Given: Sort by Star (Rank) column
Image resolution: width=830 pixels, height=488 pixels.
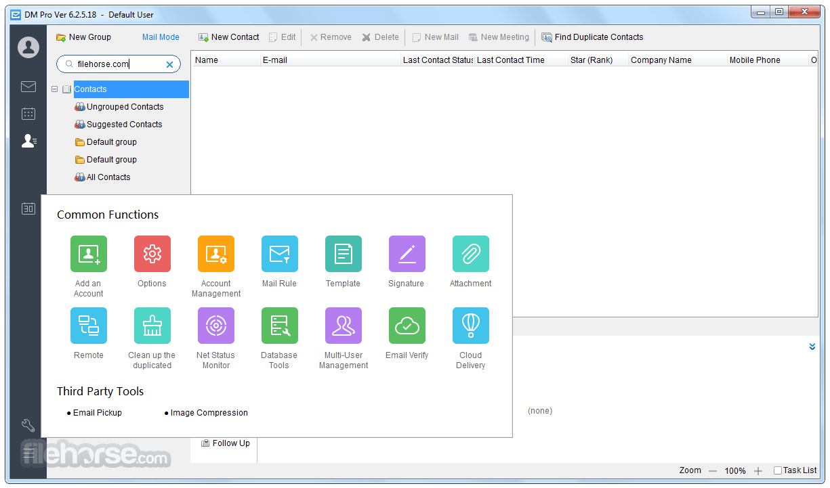Looking at the screenshot, I should tap(598, 60).
